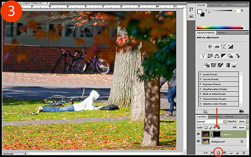The width and height of the screenshot is (251, 157).
Task: Add a Selective Color adjustment
Action: (234, 65)
